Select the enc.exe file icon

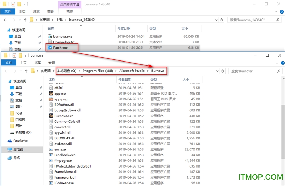coord(51,149)
